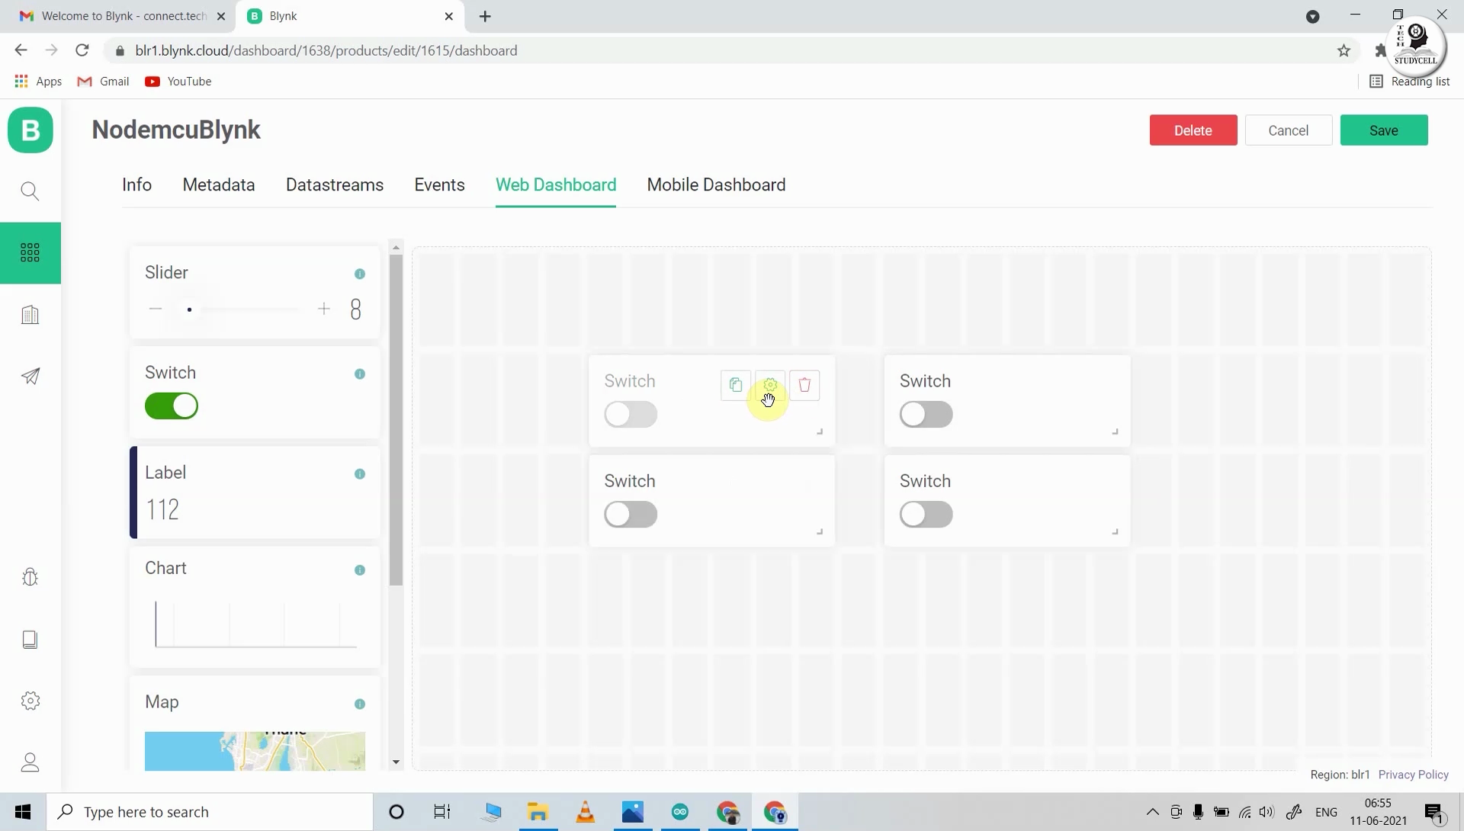Enable the top-right Switch on canvas

point(926,414)
